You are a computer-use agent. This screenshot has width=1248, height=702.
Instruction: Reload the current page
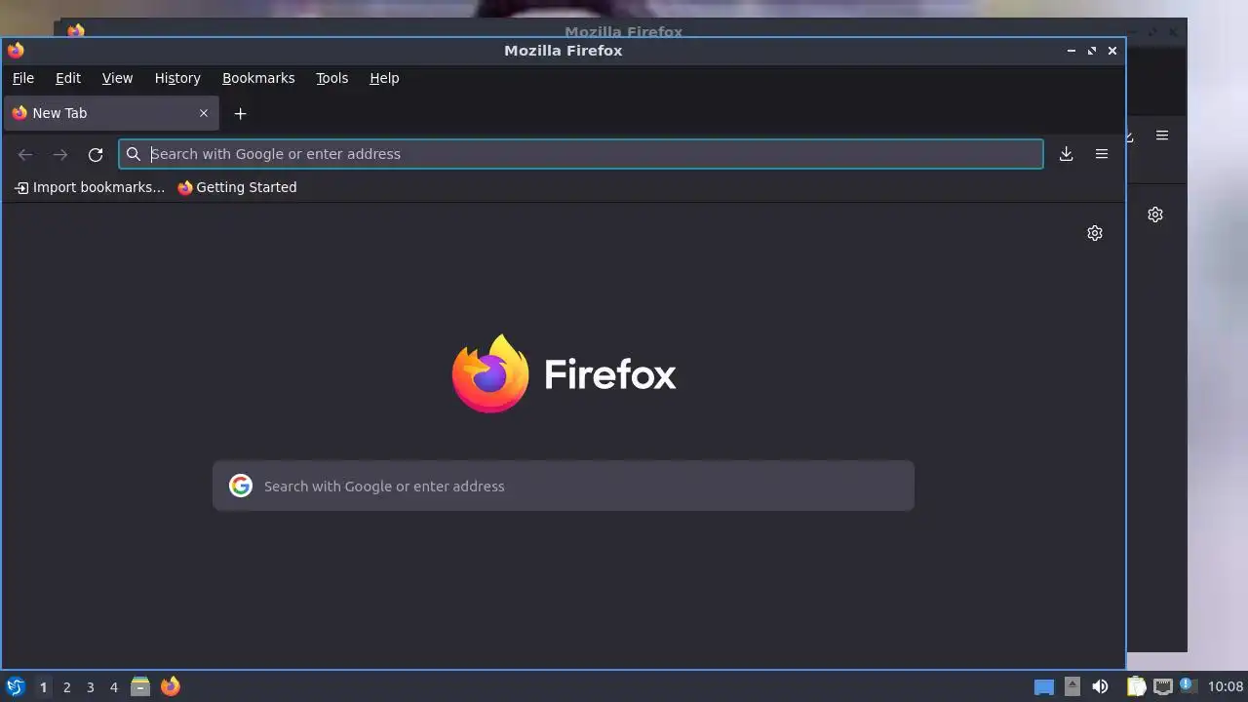coord(96,154)
